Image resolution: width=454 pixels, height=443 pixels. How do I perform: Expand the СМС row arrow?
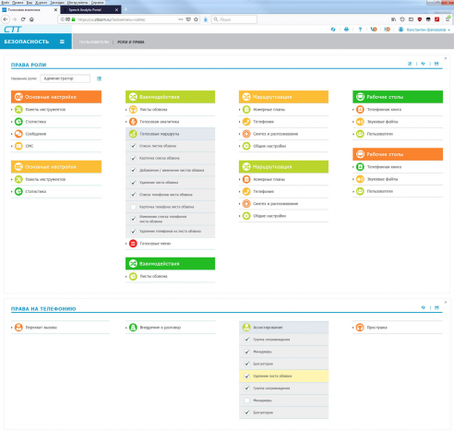12,146
